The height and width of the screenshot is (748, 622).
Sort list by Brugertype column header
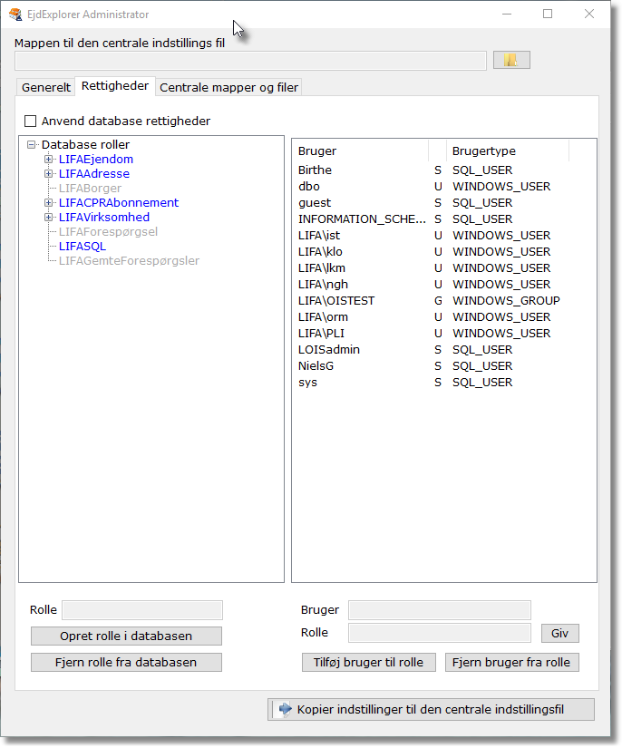484,151
